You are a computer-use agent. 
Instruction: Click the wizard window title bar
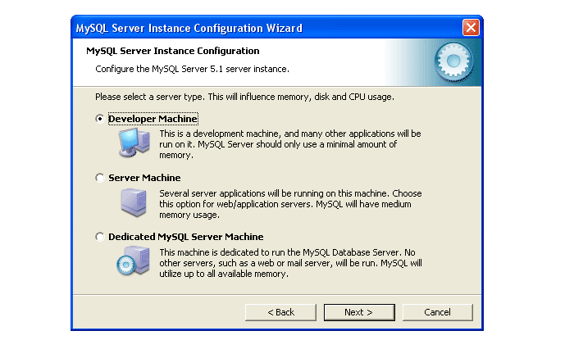point(246,28)
